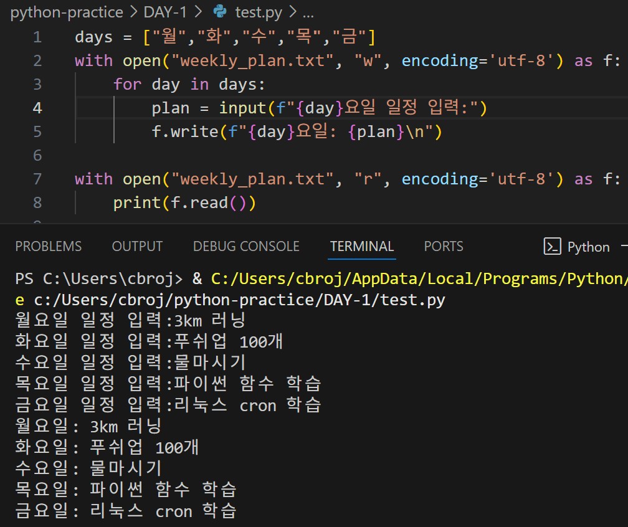628x527 pixels.
Task: Click terminal line '월요일 일정 입력:3km 러닝'
Action: (130, 320)
